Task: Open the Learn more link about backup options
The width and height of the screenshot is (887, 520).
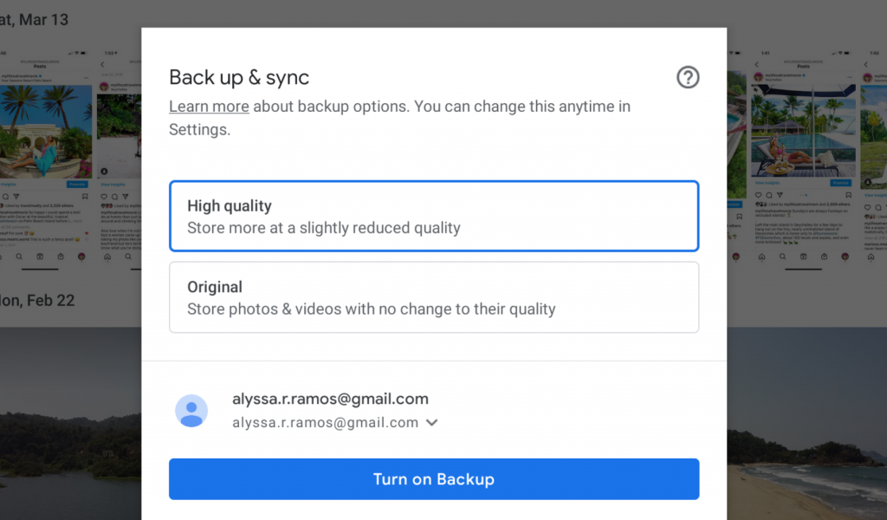Action: click(x=208, y=106)
